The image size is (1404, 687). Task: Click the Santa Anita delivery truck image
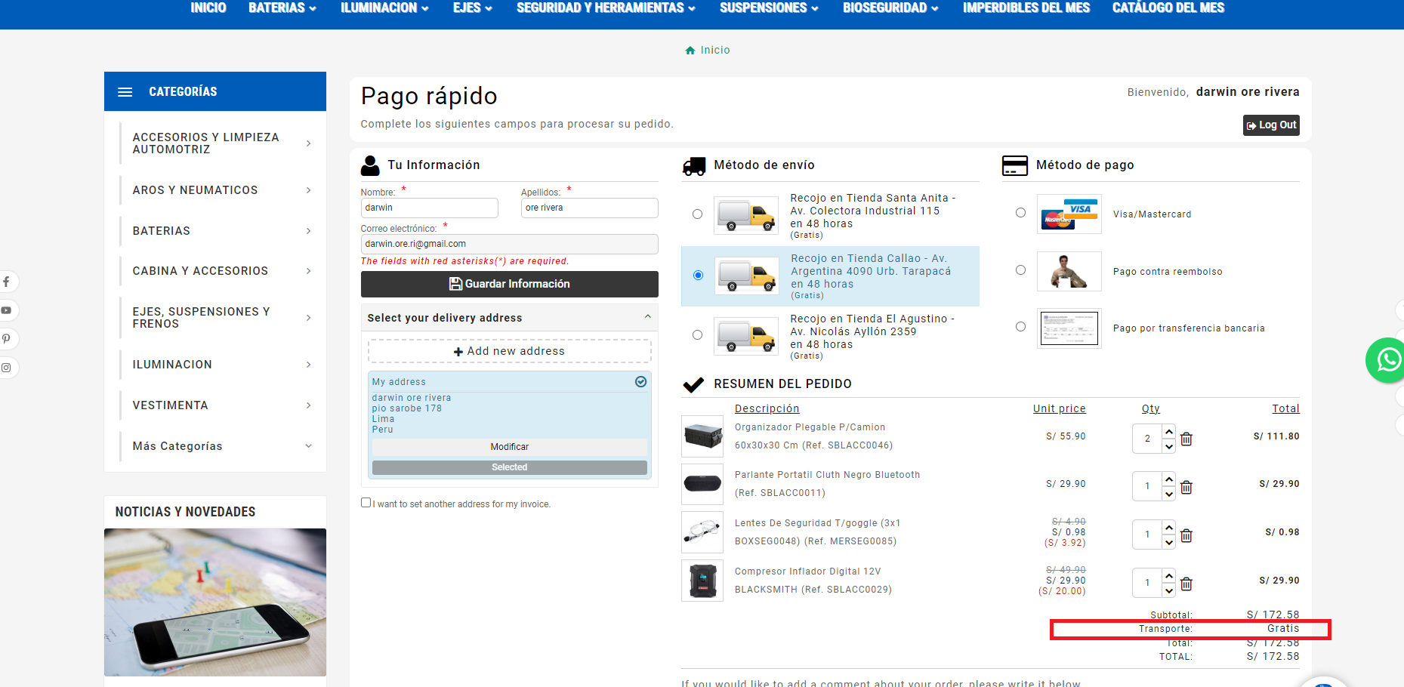pyautogui.click(x=746, y=215)
